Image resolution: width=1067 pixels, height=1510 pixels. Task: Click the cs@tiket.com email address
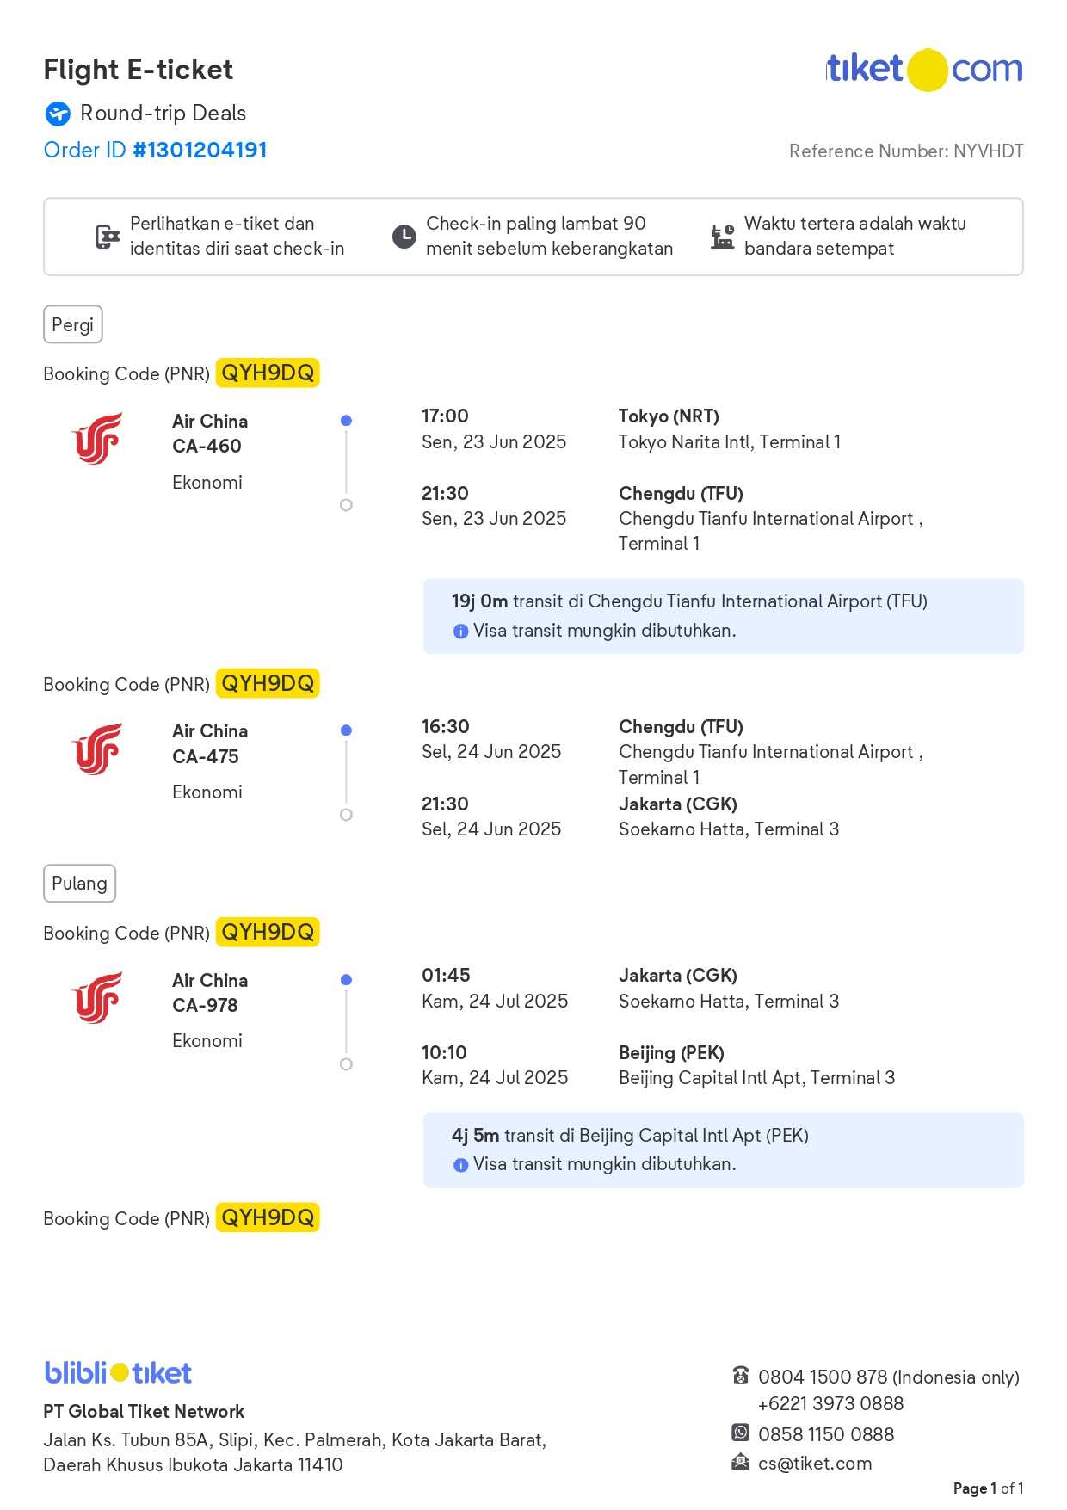coord(815,1464)
